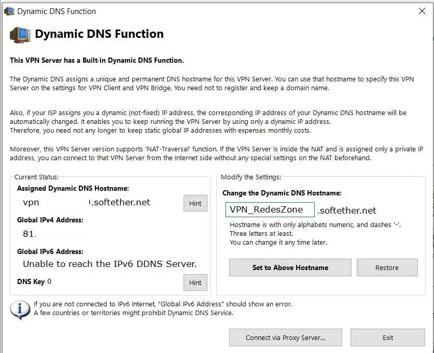Click the 'Unable to reach IPv6 DDNS Server' text
The width and height of the screenshot is (434, 353).
point(110,264)
